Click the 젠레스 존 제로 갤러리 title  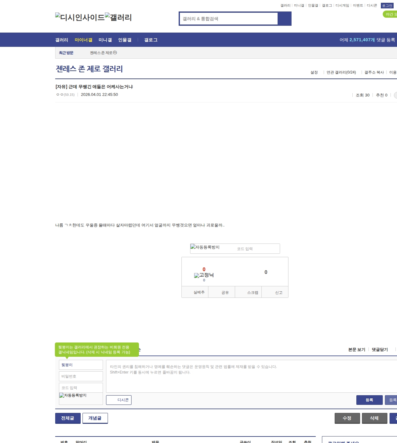pos(89,69)
